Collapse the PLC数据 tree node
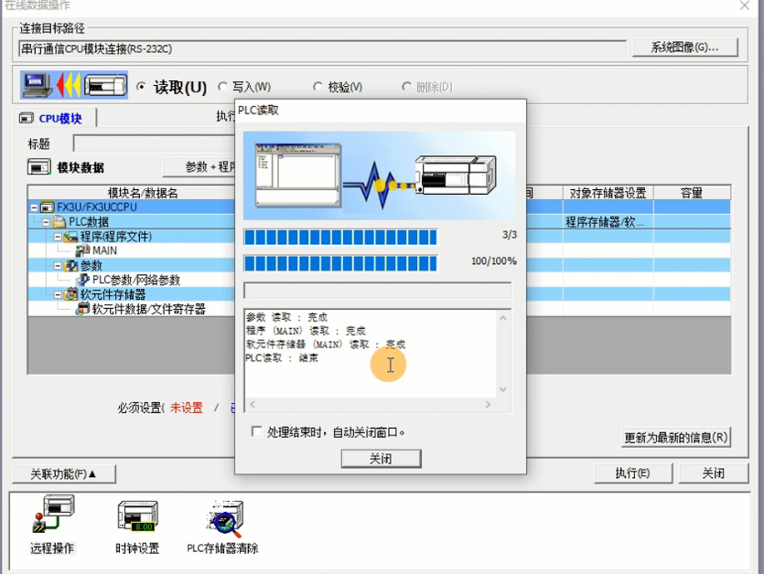The height and width of the screenshot is (574, 764). coord(46,222)
